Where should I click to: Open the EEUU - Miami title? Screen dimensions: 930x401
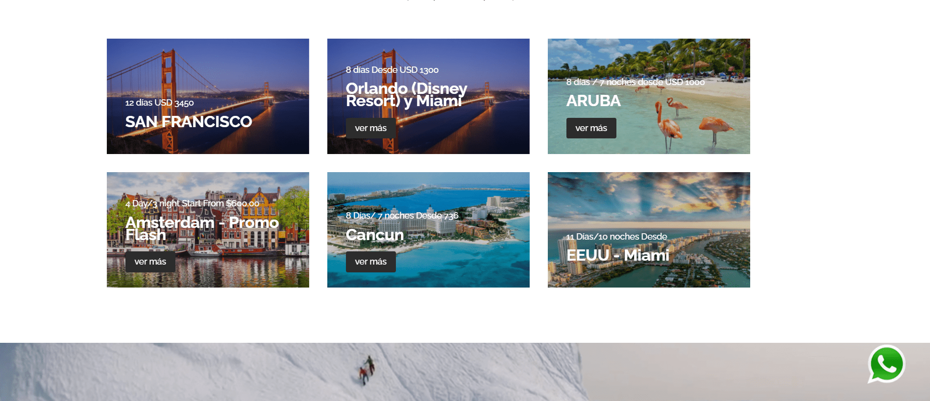coord(618,255)
